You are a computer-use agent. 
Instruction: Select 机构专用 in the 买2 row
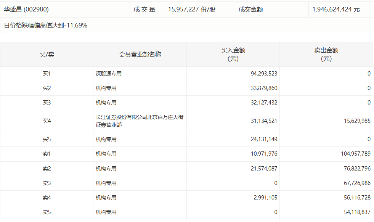[106, 88]
